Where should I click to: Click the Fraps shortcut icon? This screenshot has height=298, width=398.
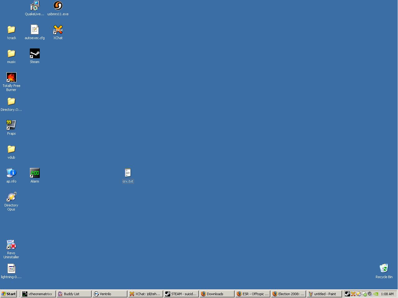coord(11,125)
